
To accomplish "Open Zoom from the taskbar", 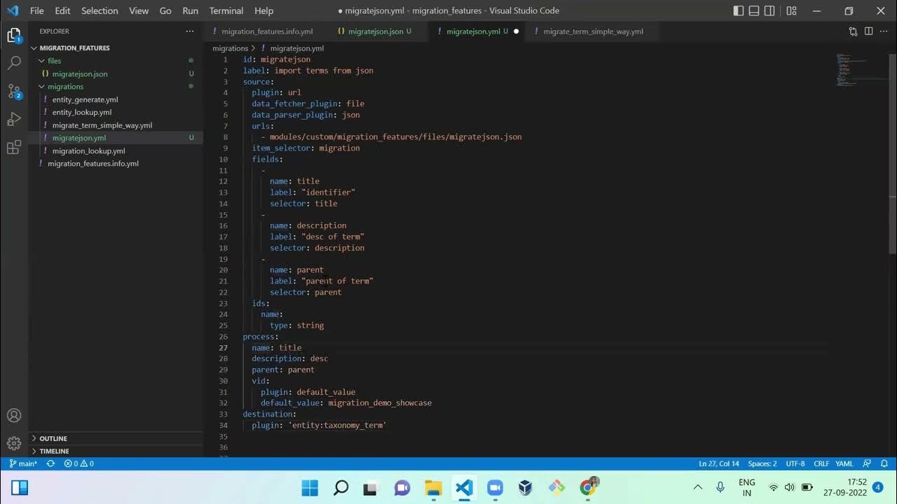I will tap(495, 488).
